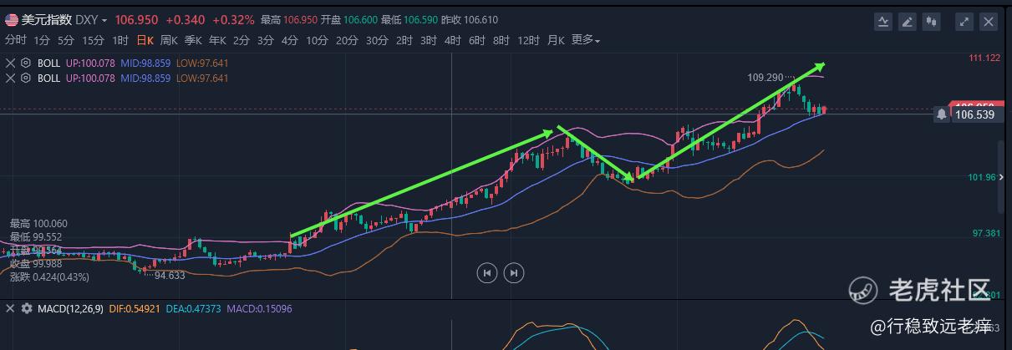This screenshot has width=1012, height=350.
Task: Switch to 1时 timeframe
Action: pos(121,39)
